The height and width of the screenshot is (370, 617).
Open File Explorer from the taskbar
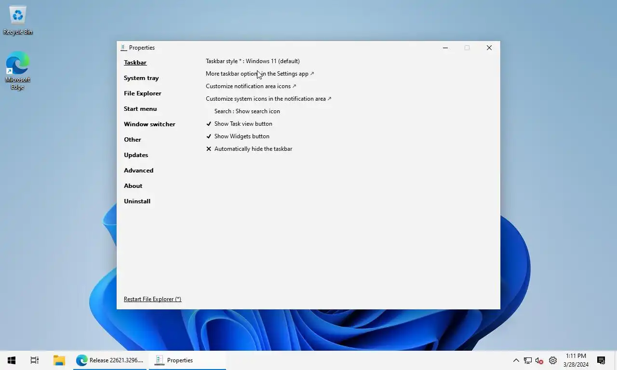click(59, 360)
